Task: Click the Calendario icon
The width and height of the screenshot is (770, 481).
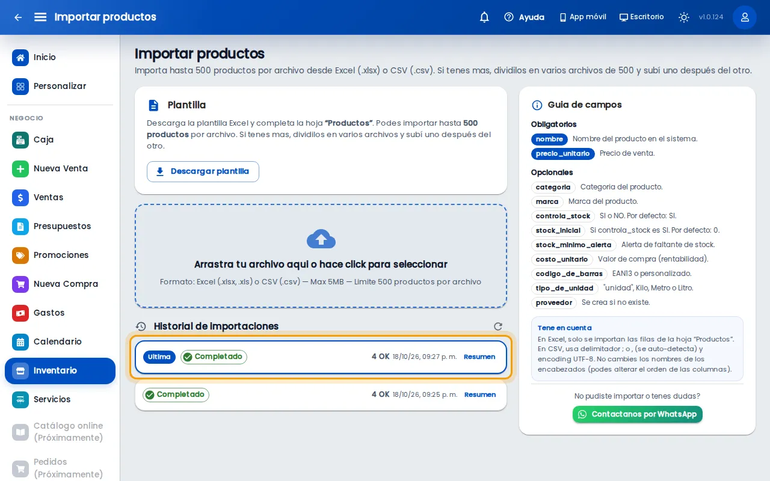Action: (x=20, y=342)
